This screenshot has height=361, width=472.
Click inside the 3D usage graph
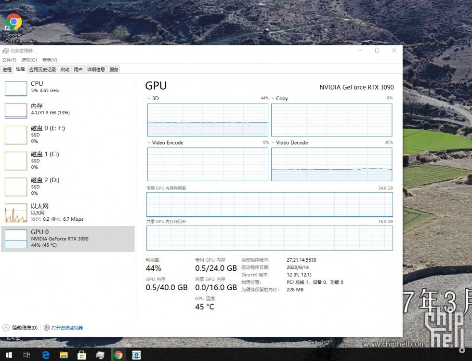click(208, 120)
